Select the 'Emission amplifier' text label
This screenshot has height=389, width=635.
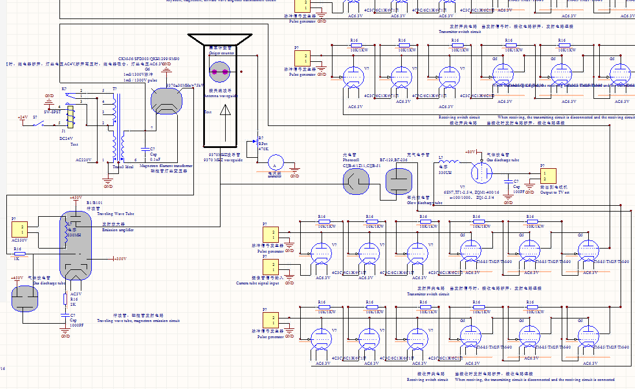tap(118, 230)
